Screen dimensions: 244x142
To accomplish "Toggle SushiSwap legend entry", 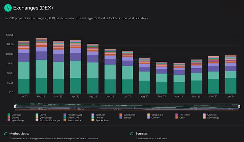I will pyautogui.click(x=127, y=115).
